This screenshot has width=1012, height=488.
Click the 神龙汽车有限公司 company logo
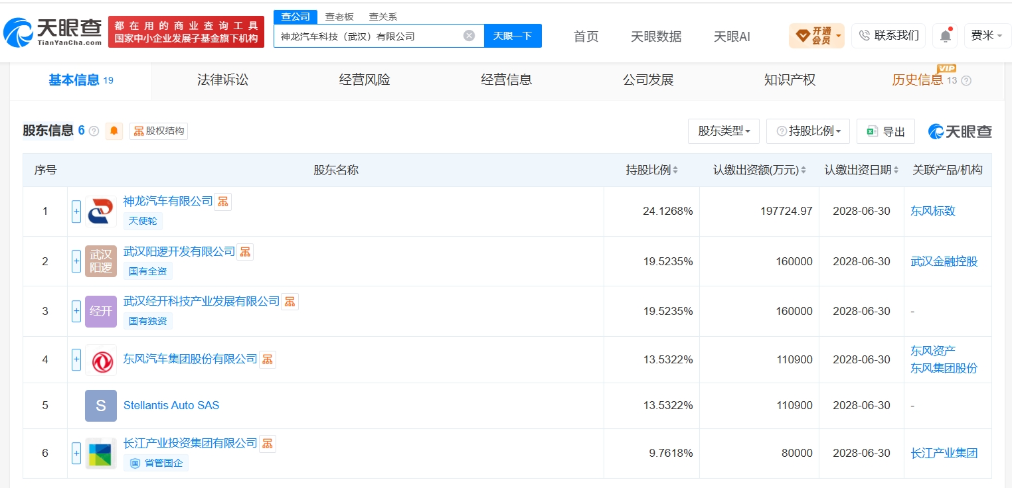click(101, 212)
